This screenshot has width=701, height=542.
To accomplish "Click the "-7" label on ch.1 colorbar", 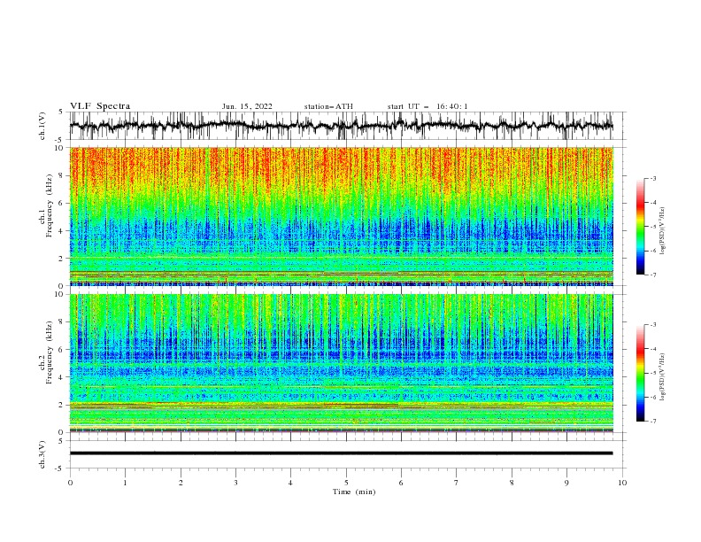I will click(652, 275).
